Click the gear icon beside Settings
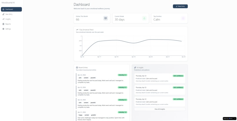The image size is (237, 121). click(x=3, y=29)
